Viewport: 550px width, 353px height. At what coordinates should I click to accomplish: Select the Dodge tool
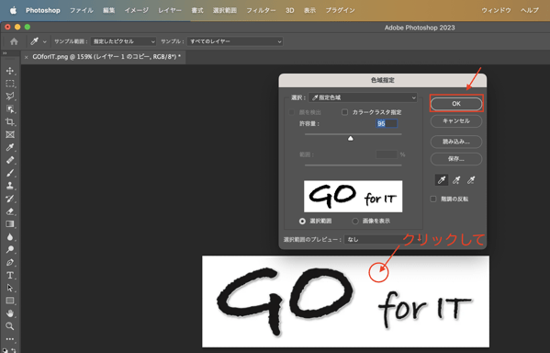[x=10, y=249]
